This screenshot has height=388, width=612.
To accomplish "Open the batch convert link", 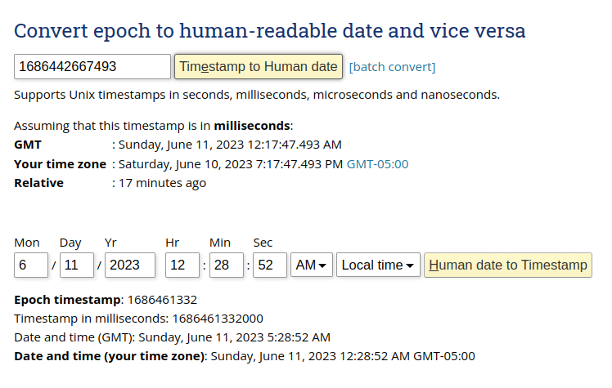I will point(392,67).
